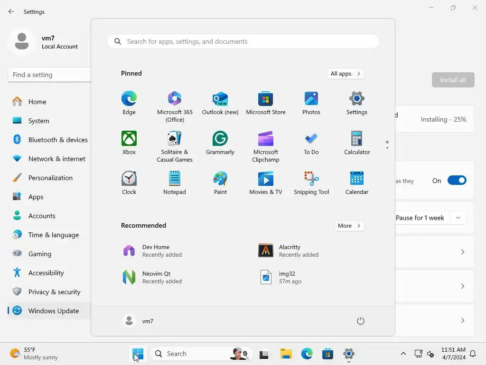486x365 pixels.
Task: Open Edge from the taskbar
Action: click(x=307, y=354)
